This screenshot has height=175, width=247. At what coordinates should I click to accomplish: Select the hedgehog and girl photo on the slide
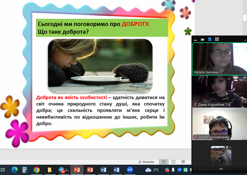tap(100, 66)
